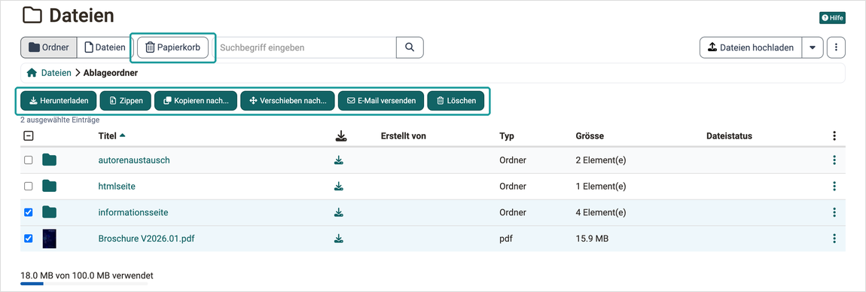Click the informationsseite folder icon
866x292 pixels.
point(50,212)
